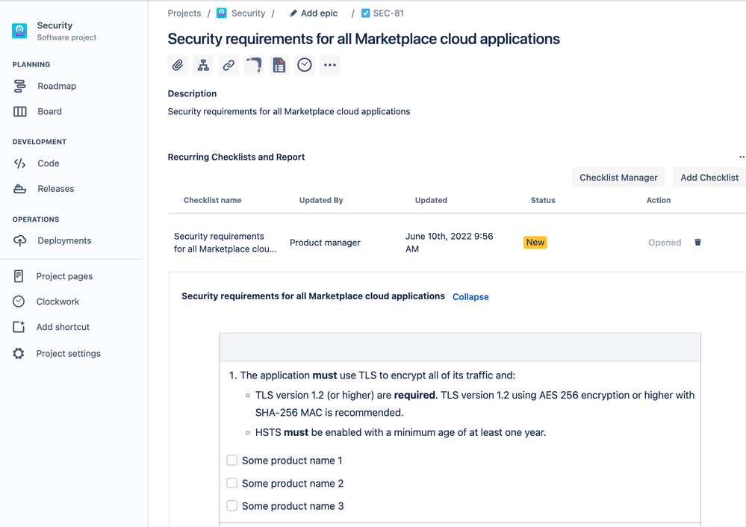Click the issue title heading
Image resolution: width=746 pixels, height=527 pixels.
click(x=364, y=39)
